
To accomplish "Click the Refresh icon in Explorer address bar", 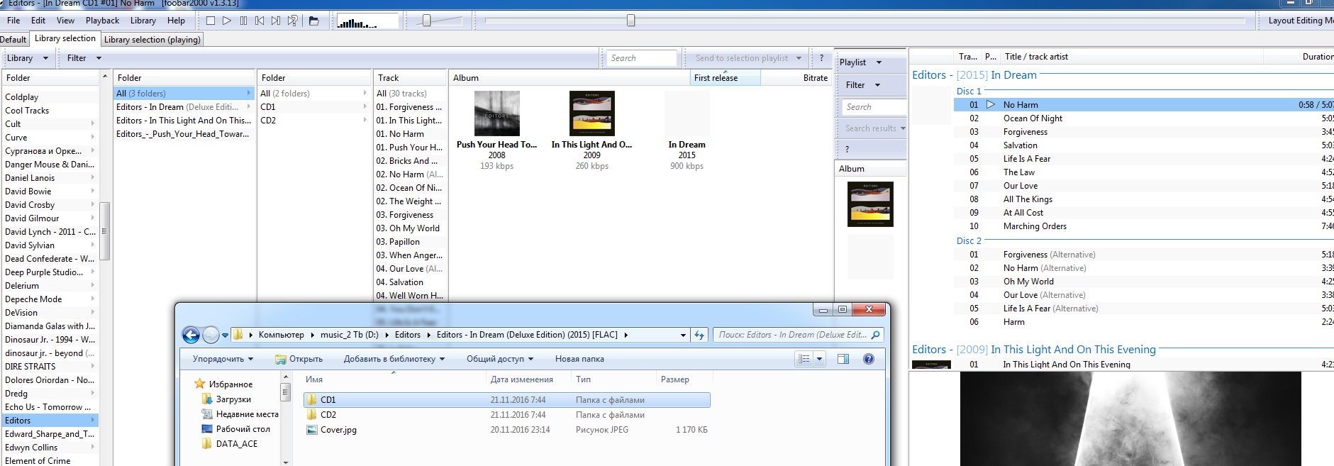I will point(700,335).
